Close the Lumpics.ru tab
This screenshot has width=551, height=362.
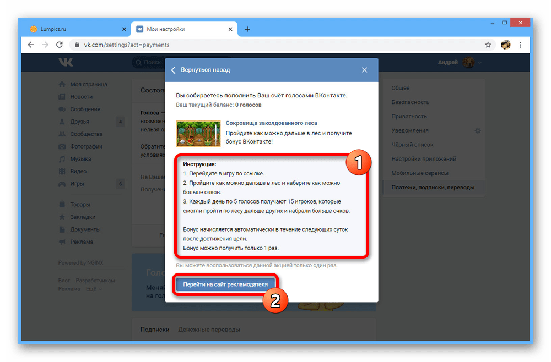[x=124, y=29]
